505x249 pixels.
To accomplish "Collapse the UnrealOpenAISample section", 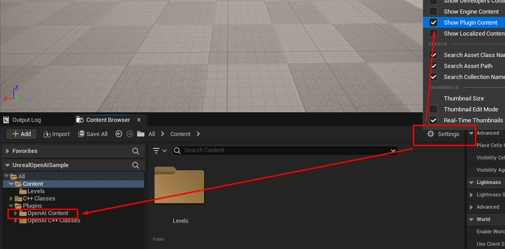I will pos(7,165).
